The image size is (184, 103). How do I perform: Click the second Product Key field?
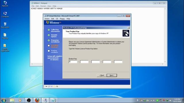click(x=84, y=62)
